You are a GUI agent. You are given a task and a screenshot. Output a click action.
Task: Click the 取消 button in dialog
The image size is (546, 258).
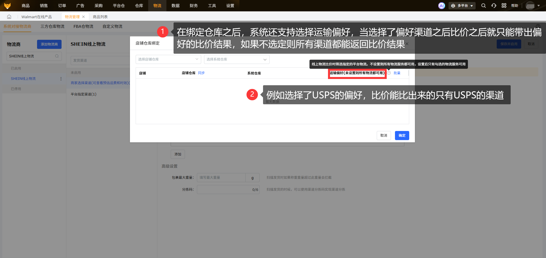coord(384,136)
